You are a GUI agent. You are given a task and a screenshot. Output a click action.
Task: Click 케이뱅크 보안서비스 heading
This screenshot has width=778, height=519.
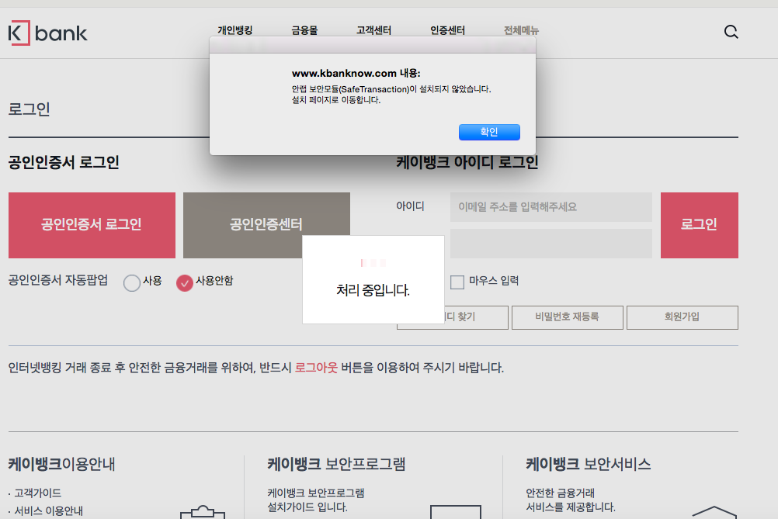click(589, 464)
